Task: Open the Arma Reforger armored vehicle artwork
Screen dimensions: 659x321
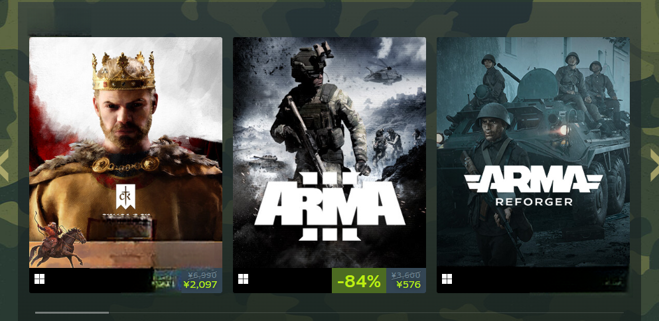Action: (533, 152)
